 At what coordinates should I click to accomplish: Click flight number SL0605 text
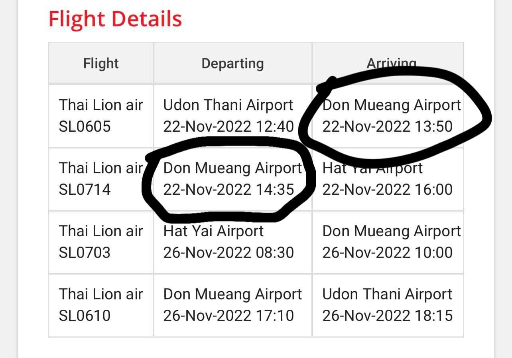coord(85,127)
